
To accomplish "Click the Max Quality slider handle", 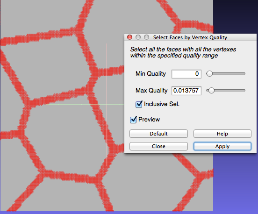I will pyautogui.click(x=211, y=91).
